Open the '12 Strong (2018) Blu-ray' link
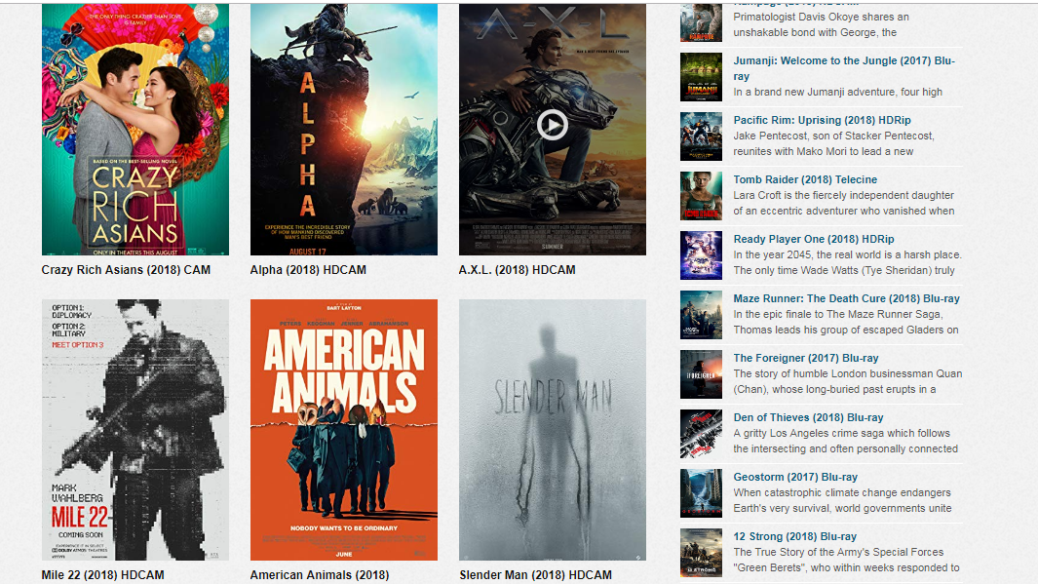 click(x=795, y=537)
